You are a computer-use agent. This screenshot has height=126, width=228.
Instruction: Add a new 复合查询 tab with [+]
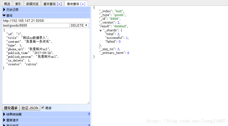83,4
